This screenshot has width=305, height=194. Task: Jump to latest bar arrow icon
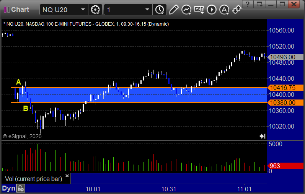(x=263, y=136)
